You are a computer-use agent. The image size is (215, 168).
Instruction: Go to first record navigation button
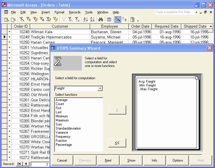[x=19, y=164]
